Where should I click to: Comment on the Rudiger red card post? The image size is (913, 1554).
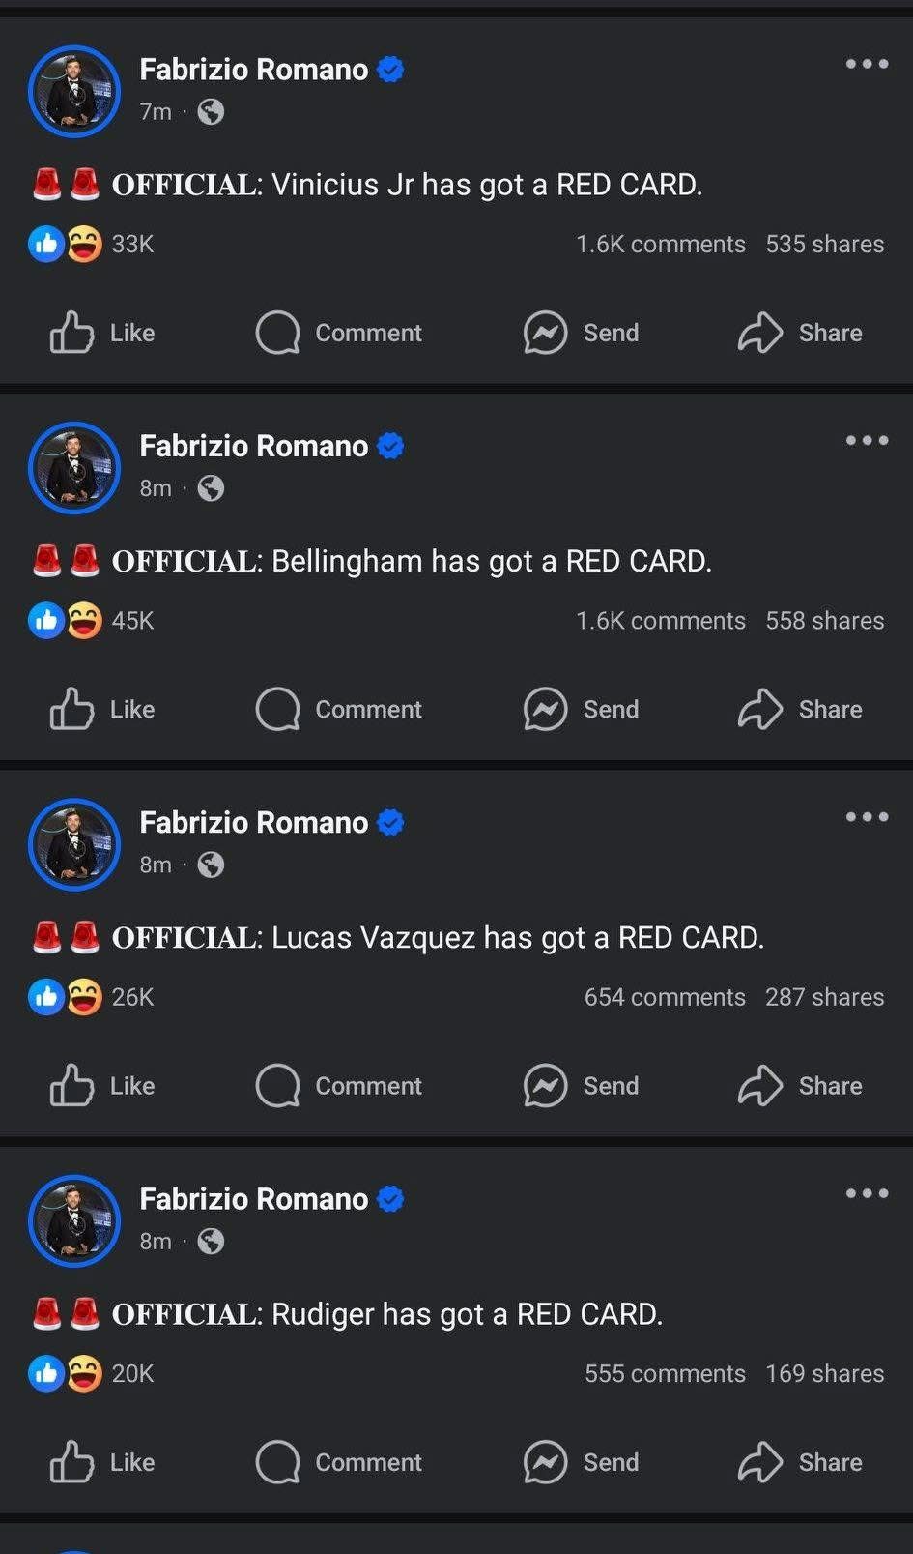339,1462
